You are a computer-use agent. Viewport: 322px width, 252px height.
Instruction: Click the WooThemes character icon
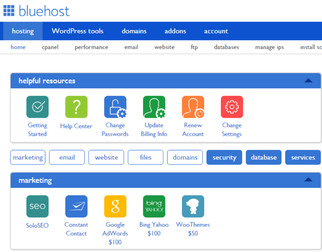click(x=193, y=206)
